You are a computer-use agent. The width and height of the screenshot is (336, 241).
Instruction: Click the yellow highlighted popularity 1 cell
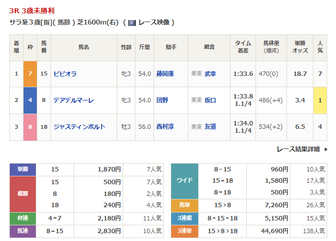pos(320,100)
